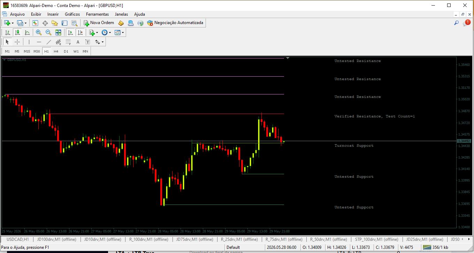This screenshot has width=474, height=253.
Task: Switch timeframe to H4
Action: tap(56, 51)
